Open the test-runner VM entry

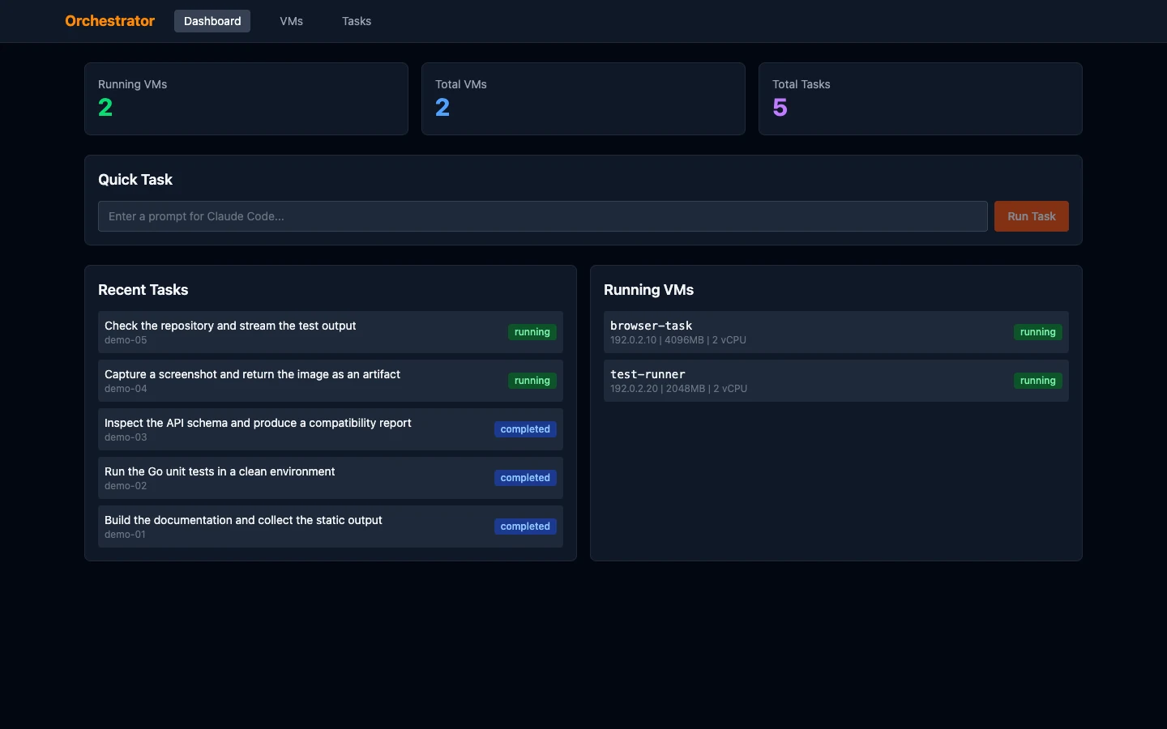[x=836, y=381]
